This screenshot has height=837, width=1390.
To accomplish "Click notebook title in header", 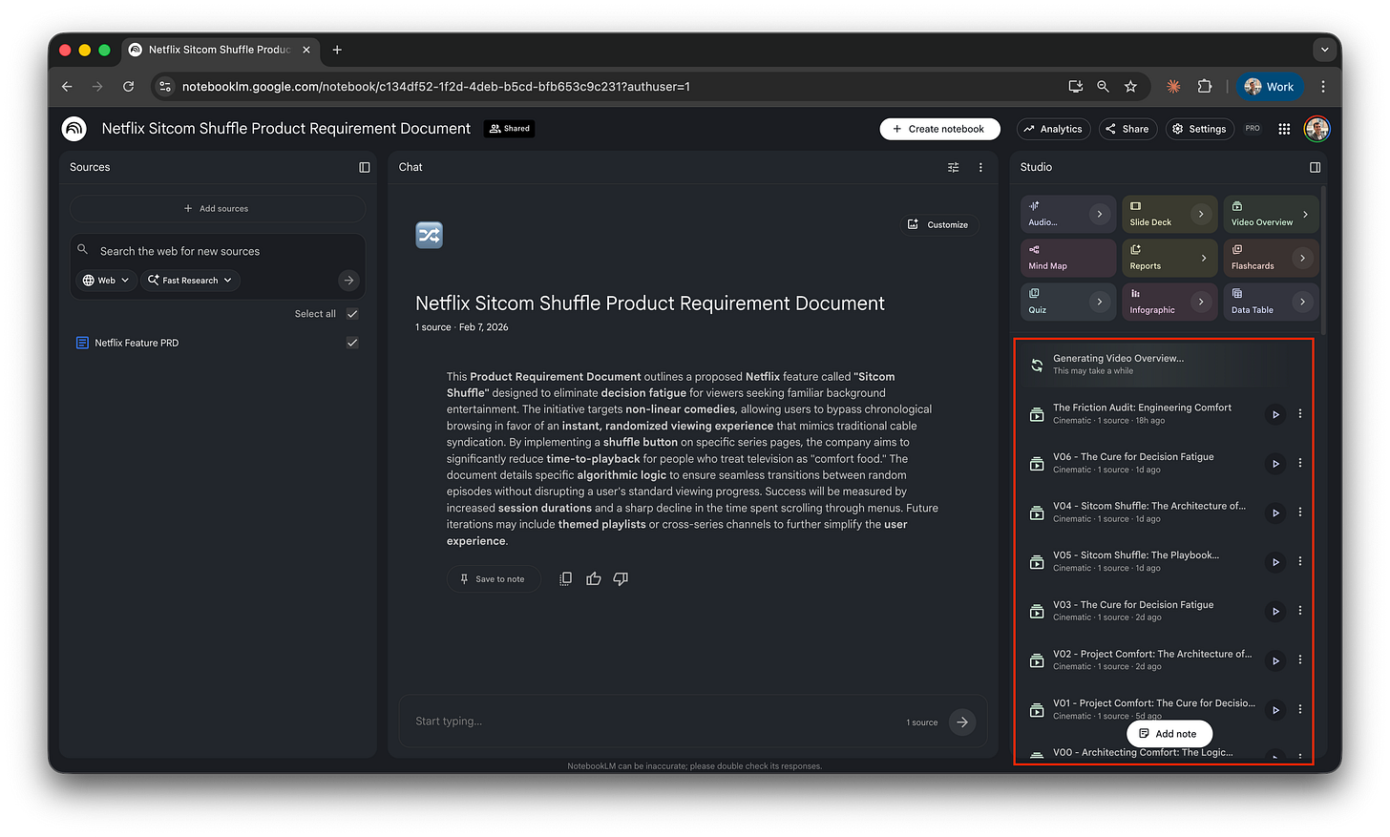I will point(285,129).
